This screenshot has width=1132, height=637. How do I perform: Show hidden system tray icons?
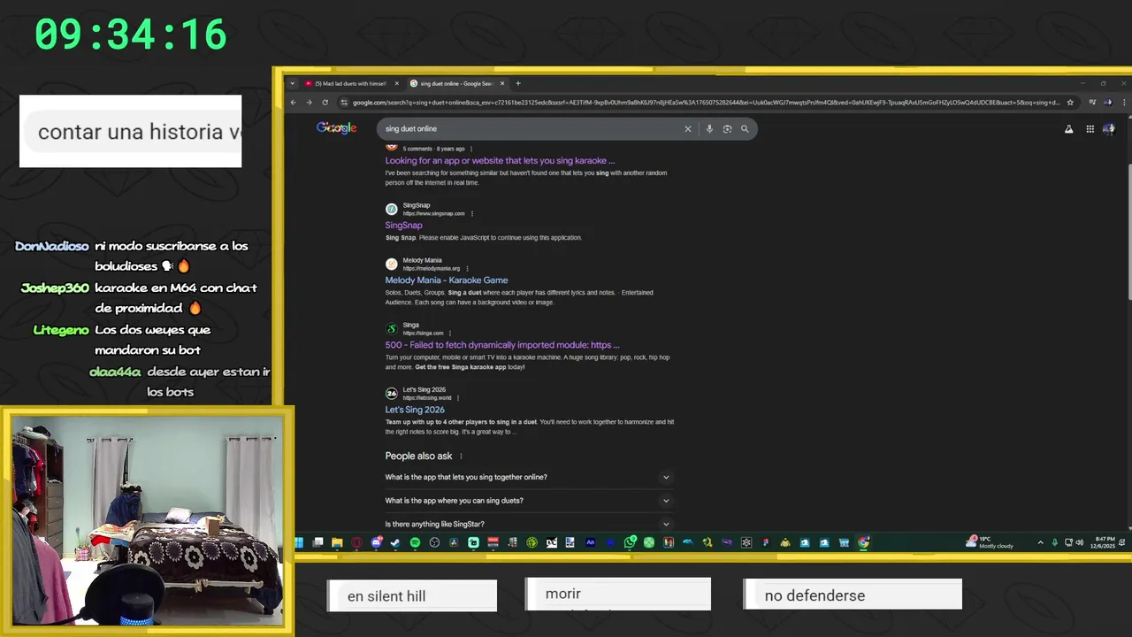(x=1040, y=542)
